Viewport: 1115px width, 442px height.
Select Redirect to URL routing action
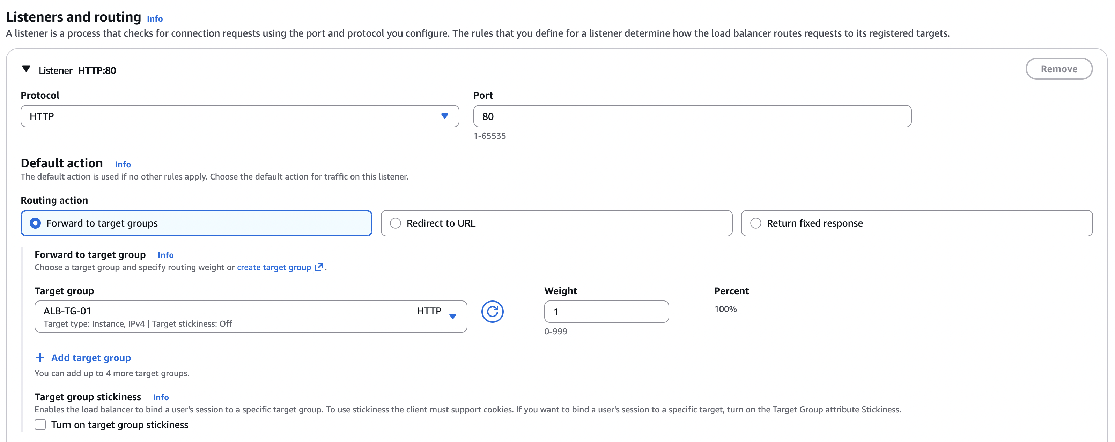click(x=396, y=223)
